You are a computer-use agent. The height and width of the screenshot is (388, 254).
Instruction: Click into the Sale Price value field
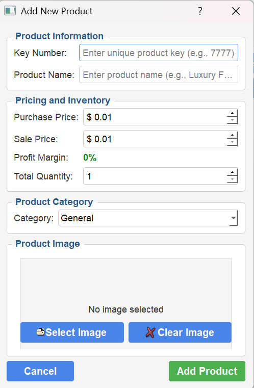pos(155,139)
